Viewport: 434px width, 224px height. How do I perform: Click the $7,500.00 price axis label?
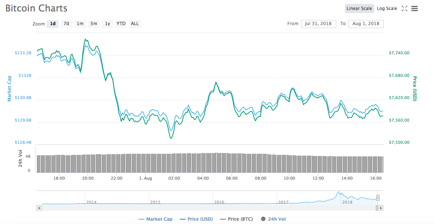[x=399, y=143]
